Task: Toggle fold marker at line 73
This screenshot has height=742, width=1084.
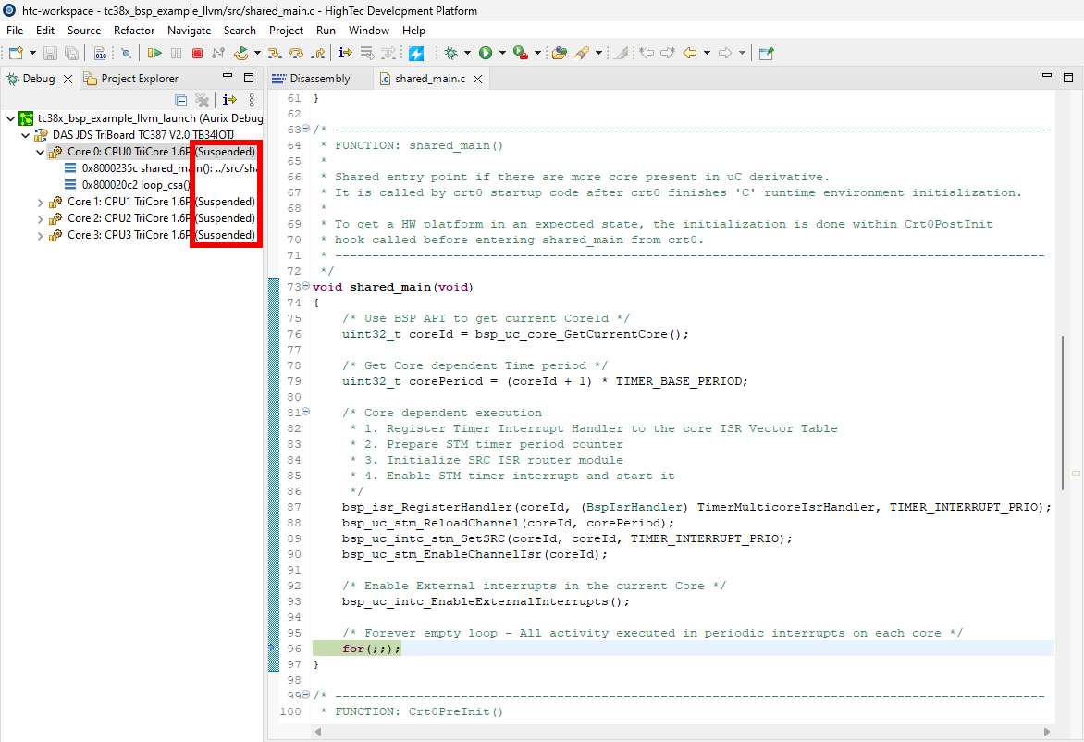Action: [x=306, y=287]
